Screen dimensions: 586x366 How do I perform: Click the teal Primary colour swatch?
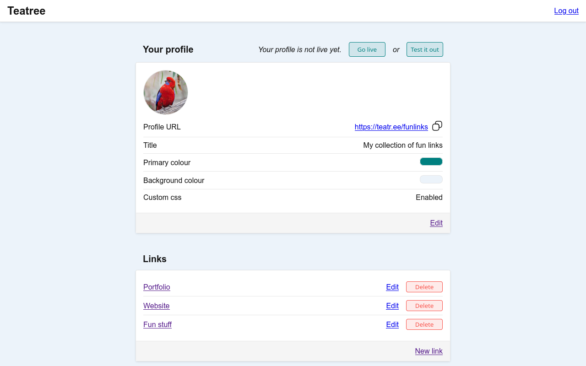coord(431,161)
